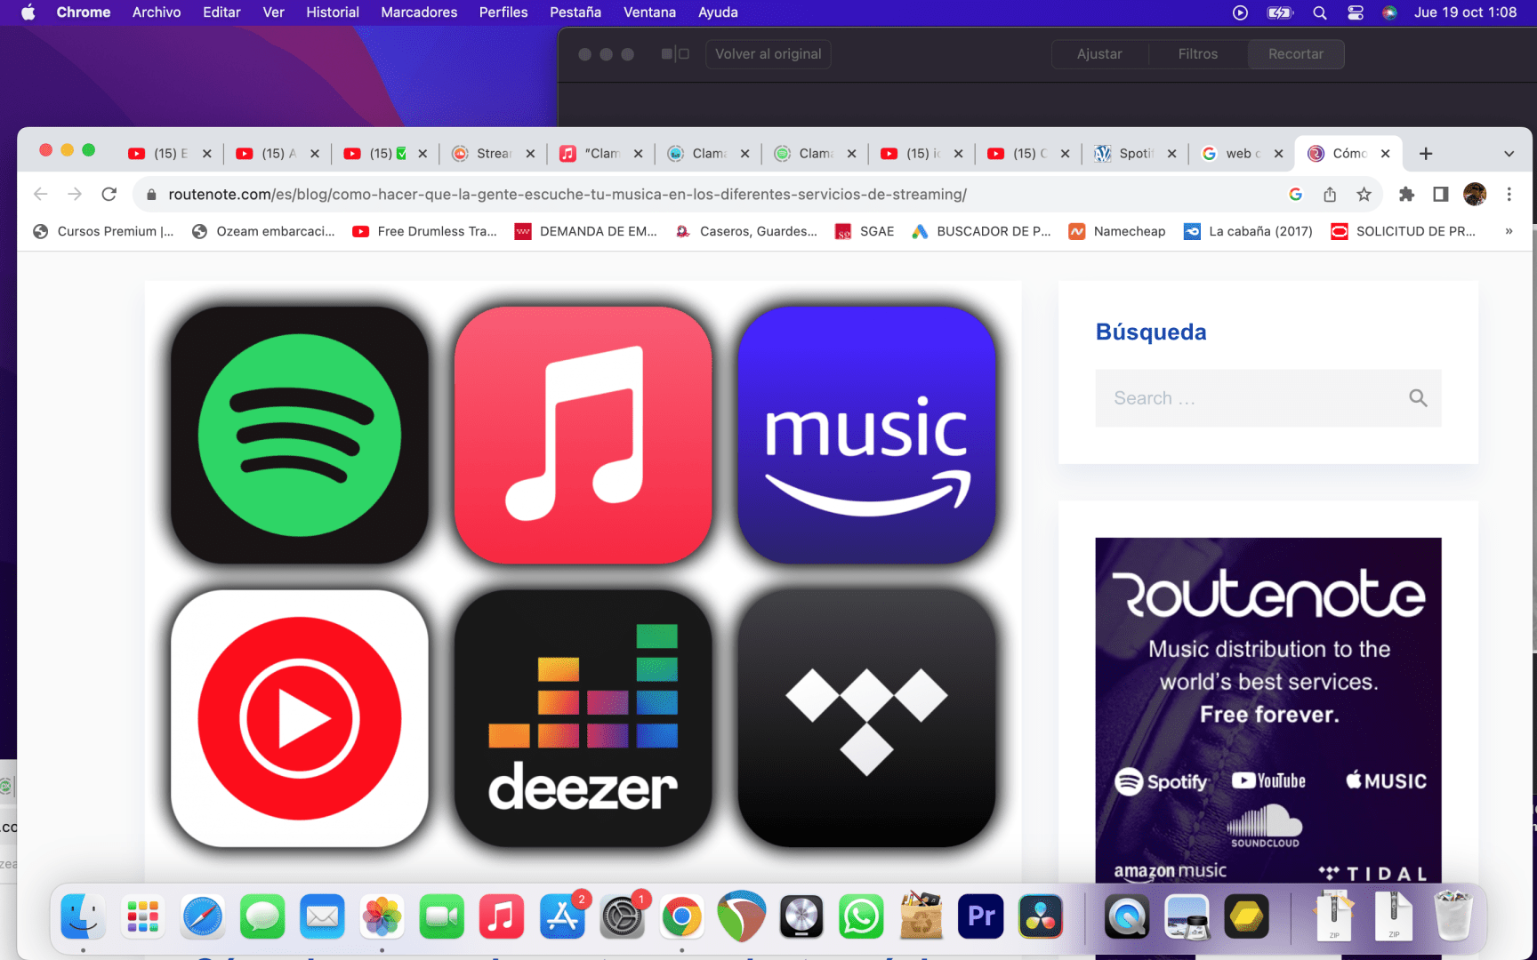The image size is (1537, 960).
Task: Click the Deezer logo in the article image
Action: pyautogui.click(x=583, y=718)
